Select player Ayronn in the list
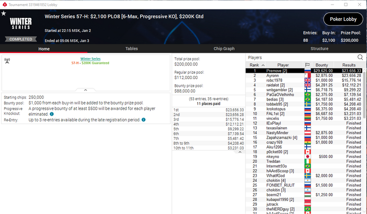Screen dimensions: 367x214 tap(304, 75)
